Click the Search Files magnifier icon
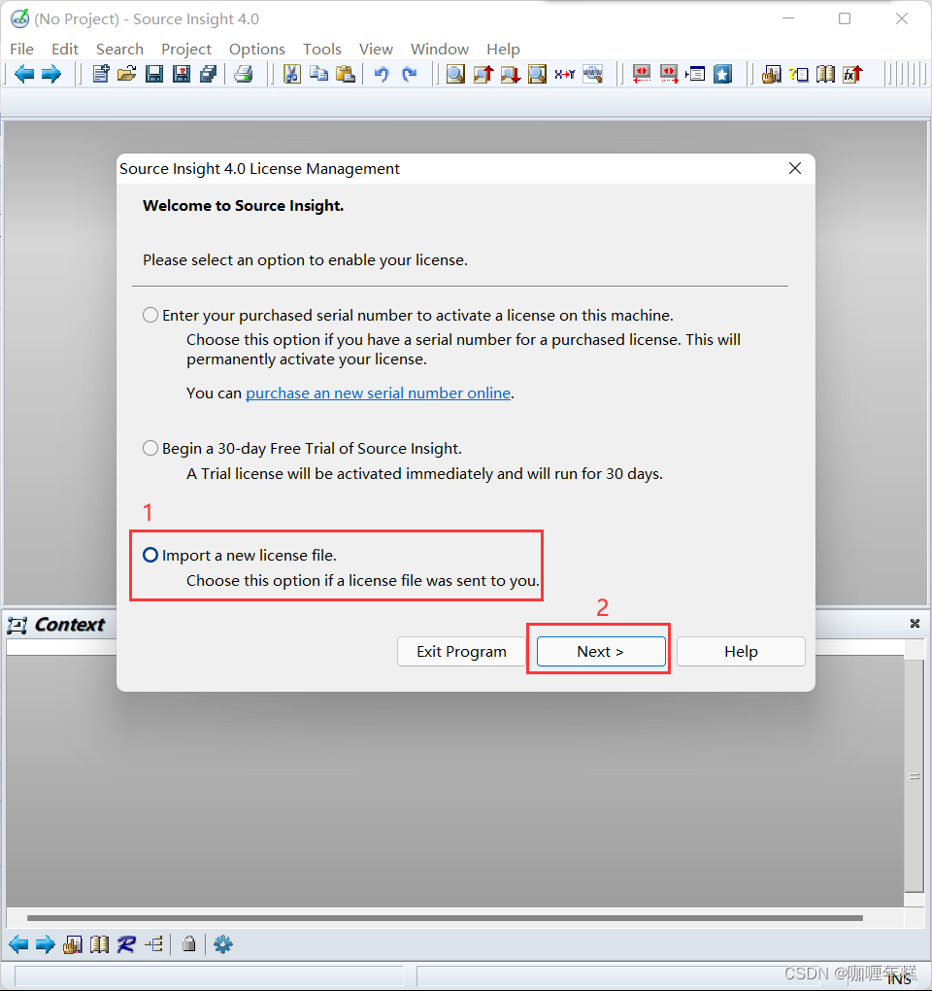The image size is (932, 991). tap(537, 74)
